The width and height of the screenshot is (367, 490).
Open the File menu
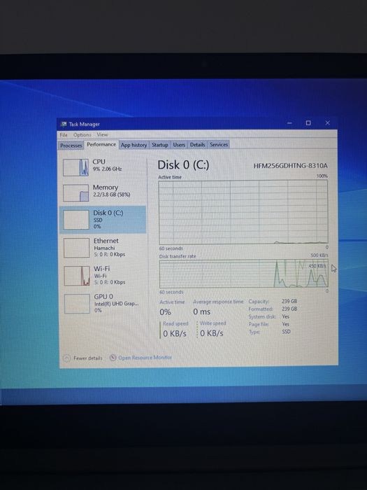coord(64,135)
